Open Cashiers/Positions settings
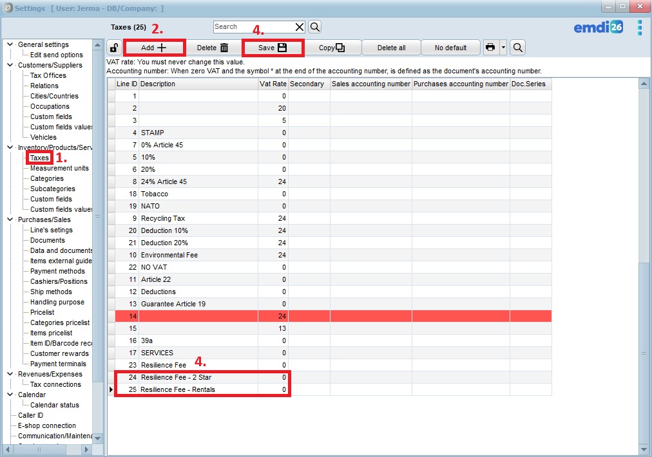The width and height of the screenshot is (652, 457). tap(59, 281)
